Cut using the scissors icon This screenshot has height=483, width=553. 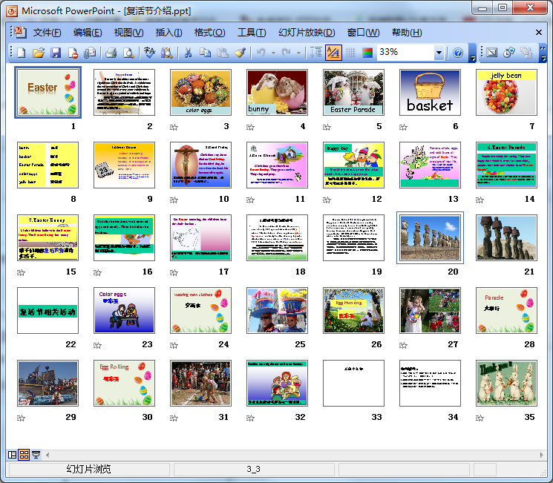(188, 53)
